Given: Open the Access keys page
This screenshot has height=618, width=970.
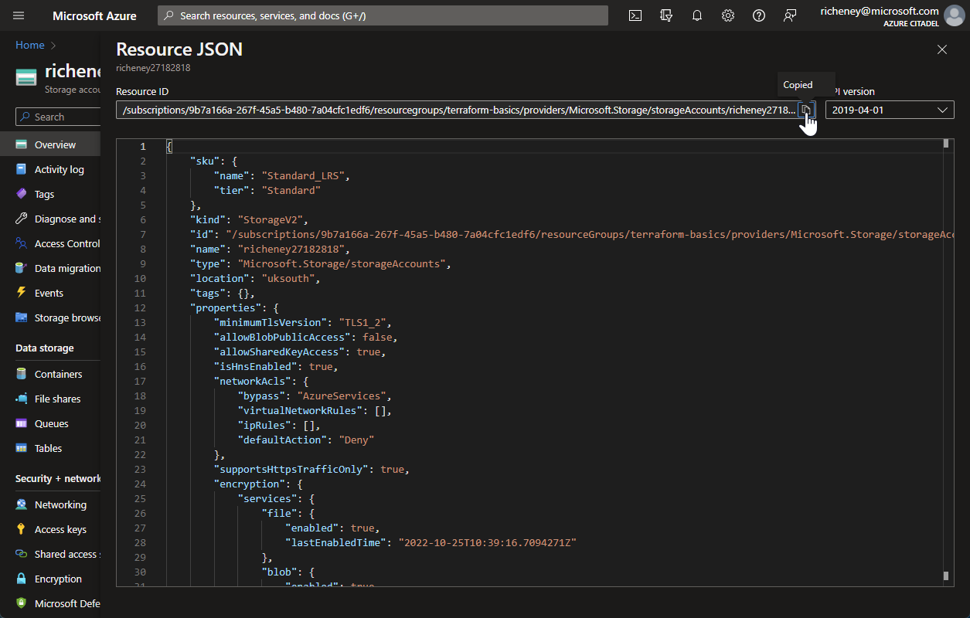Looking at the screenshot, I should 60,528.
